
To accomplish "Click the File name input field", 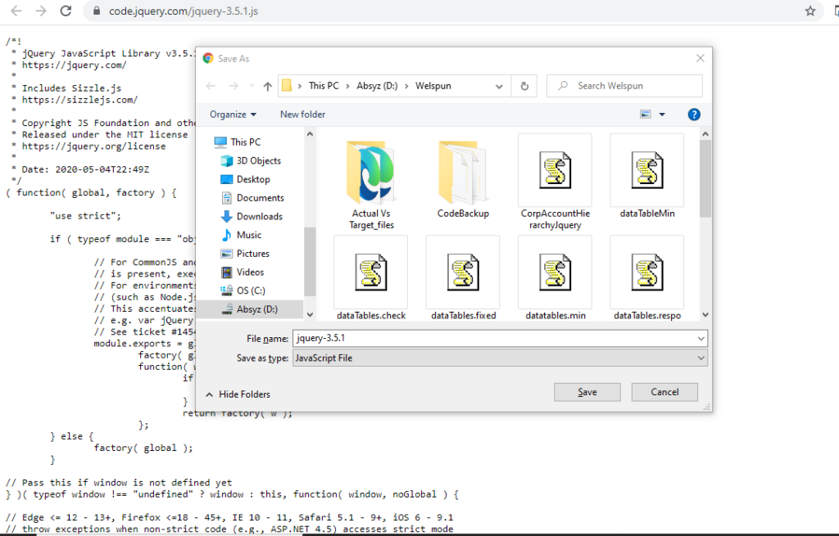I will (492, 338).
